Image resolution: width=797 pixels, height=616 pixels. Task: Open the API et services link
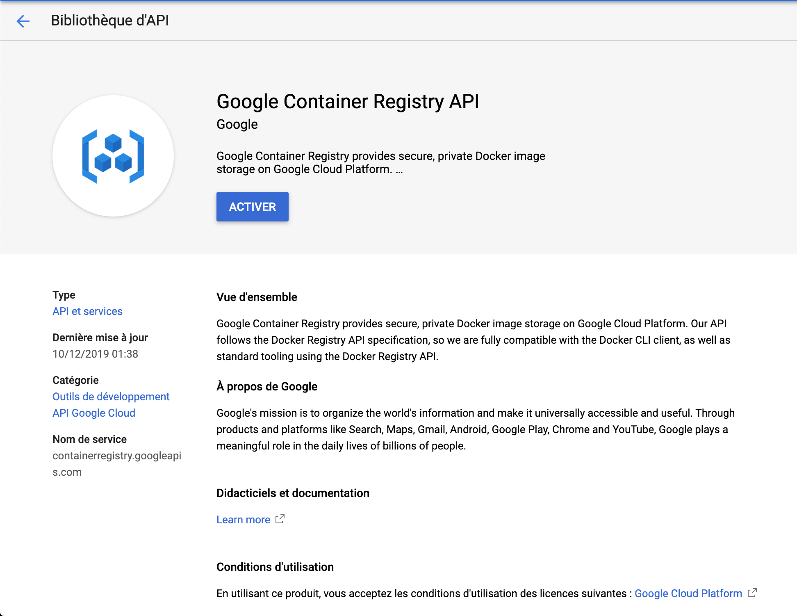[87, 311]
